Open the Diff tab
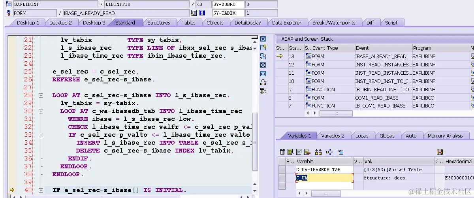Screen dimensions: 474x198 (370, 23)
